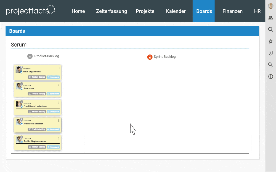The width and height of the screenshot is (276, 172).
Task: Open the info circle icon in sidebar
Action: click(270, 77)
